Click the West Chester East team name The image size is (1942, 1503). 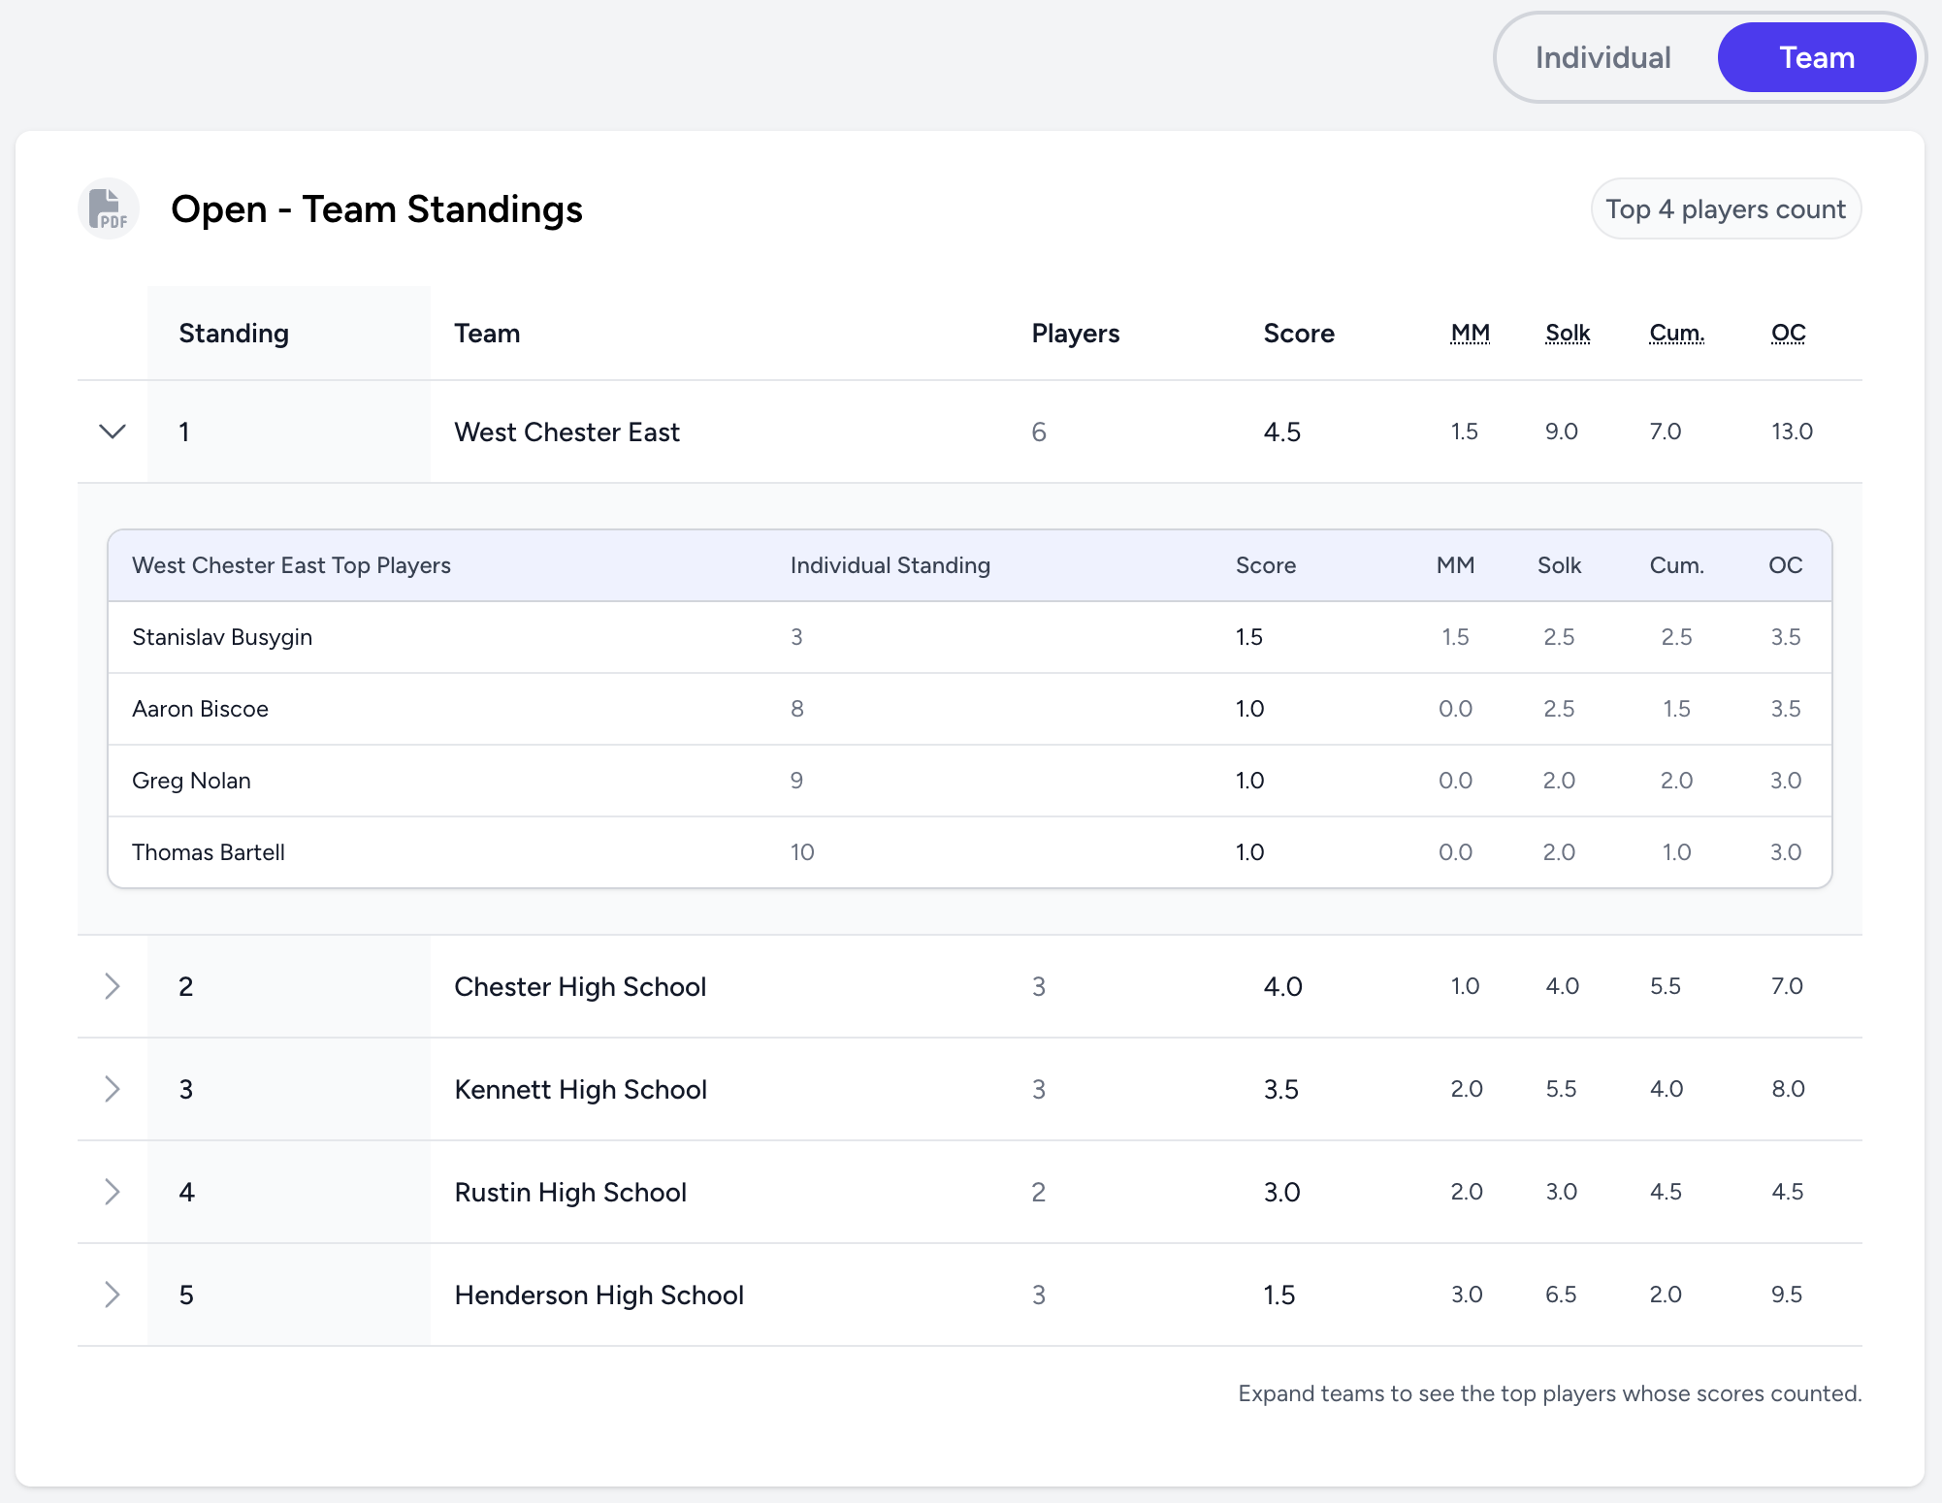tap(566, 432)
